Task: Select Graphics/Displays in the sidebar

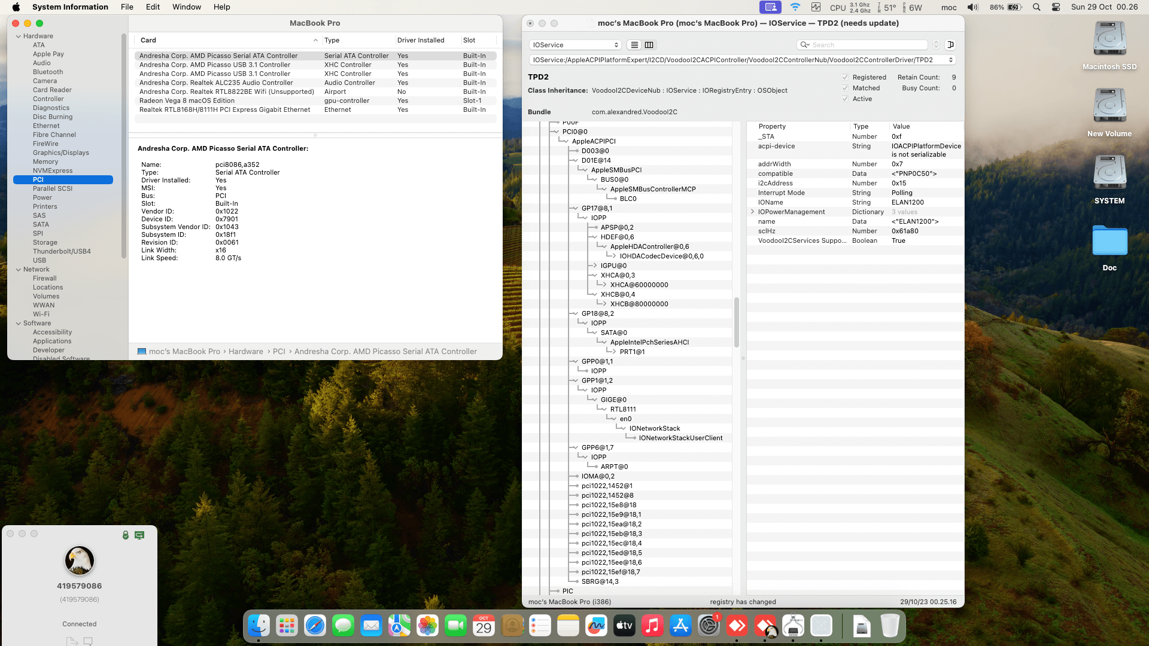Action: [x=60, y=153]
